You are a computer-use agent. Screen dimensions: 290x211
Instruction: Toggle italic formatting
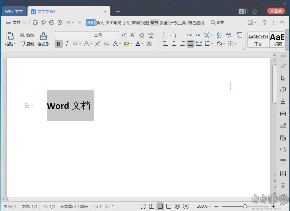pyautogui.click(x=67, y=43)
